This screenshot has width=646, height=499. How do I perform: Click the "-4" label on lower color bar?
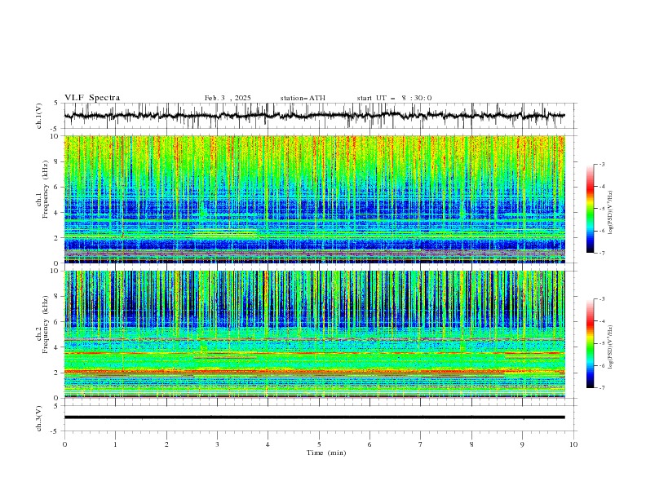[601, 321]
